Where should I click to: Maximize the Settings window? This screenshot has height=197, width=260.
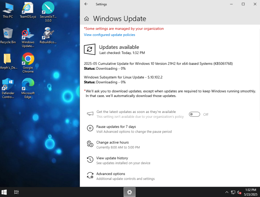point(243,4)
